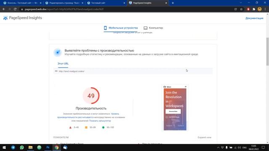Viewport: 269px width, 151px height.
Task: Click the address bar URL
Action: [x=64, y=9]
